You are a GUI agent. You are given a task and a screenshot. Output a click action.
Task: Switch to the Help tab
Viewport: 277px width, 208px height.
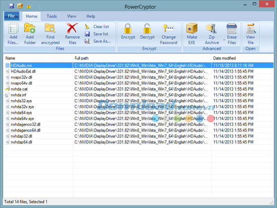point(91,16)
